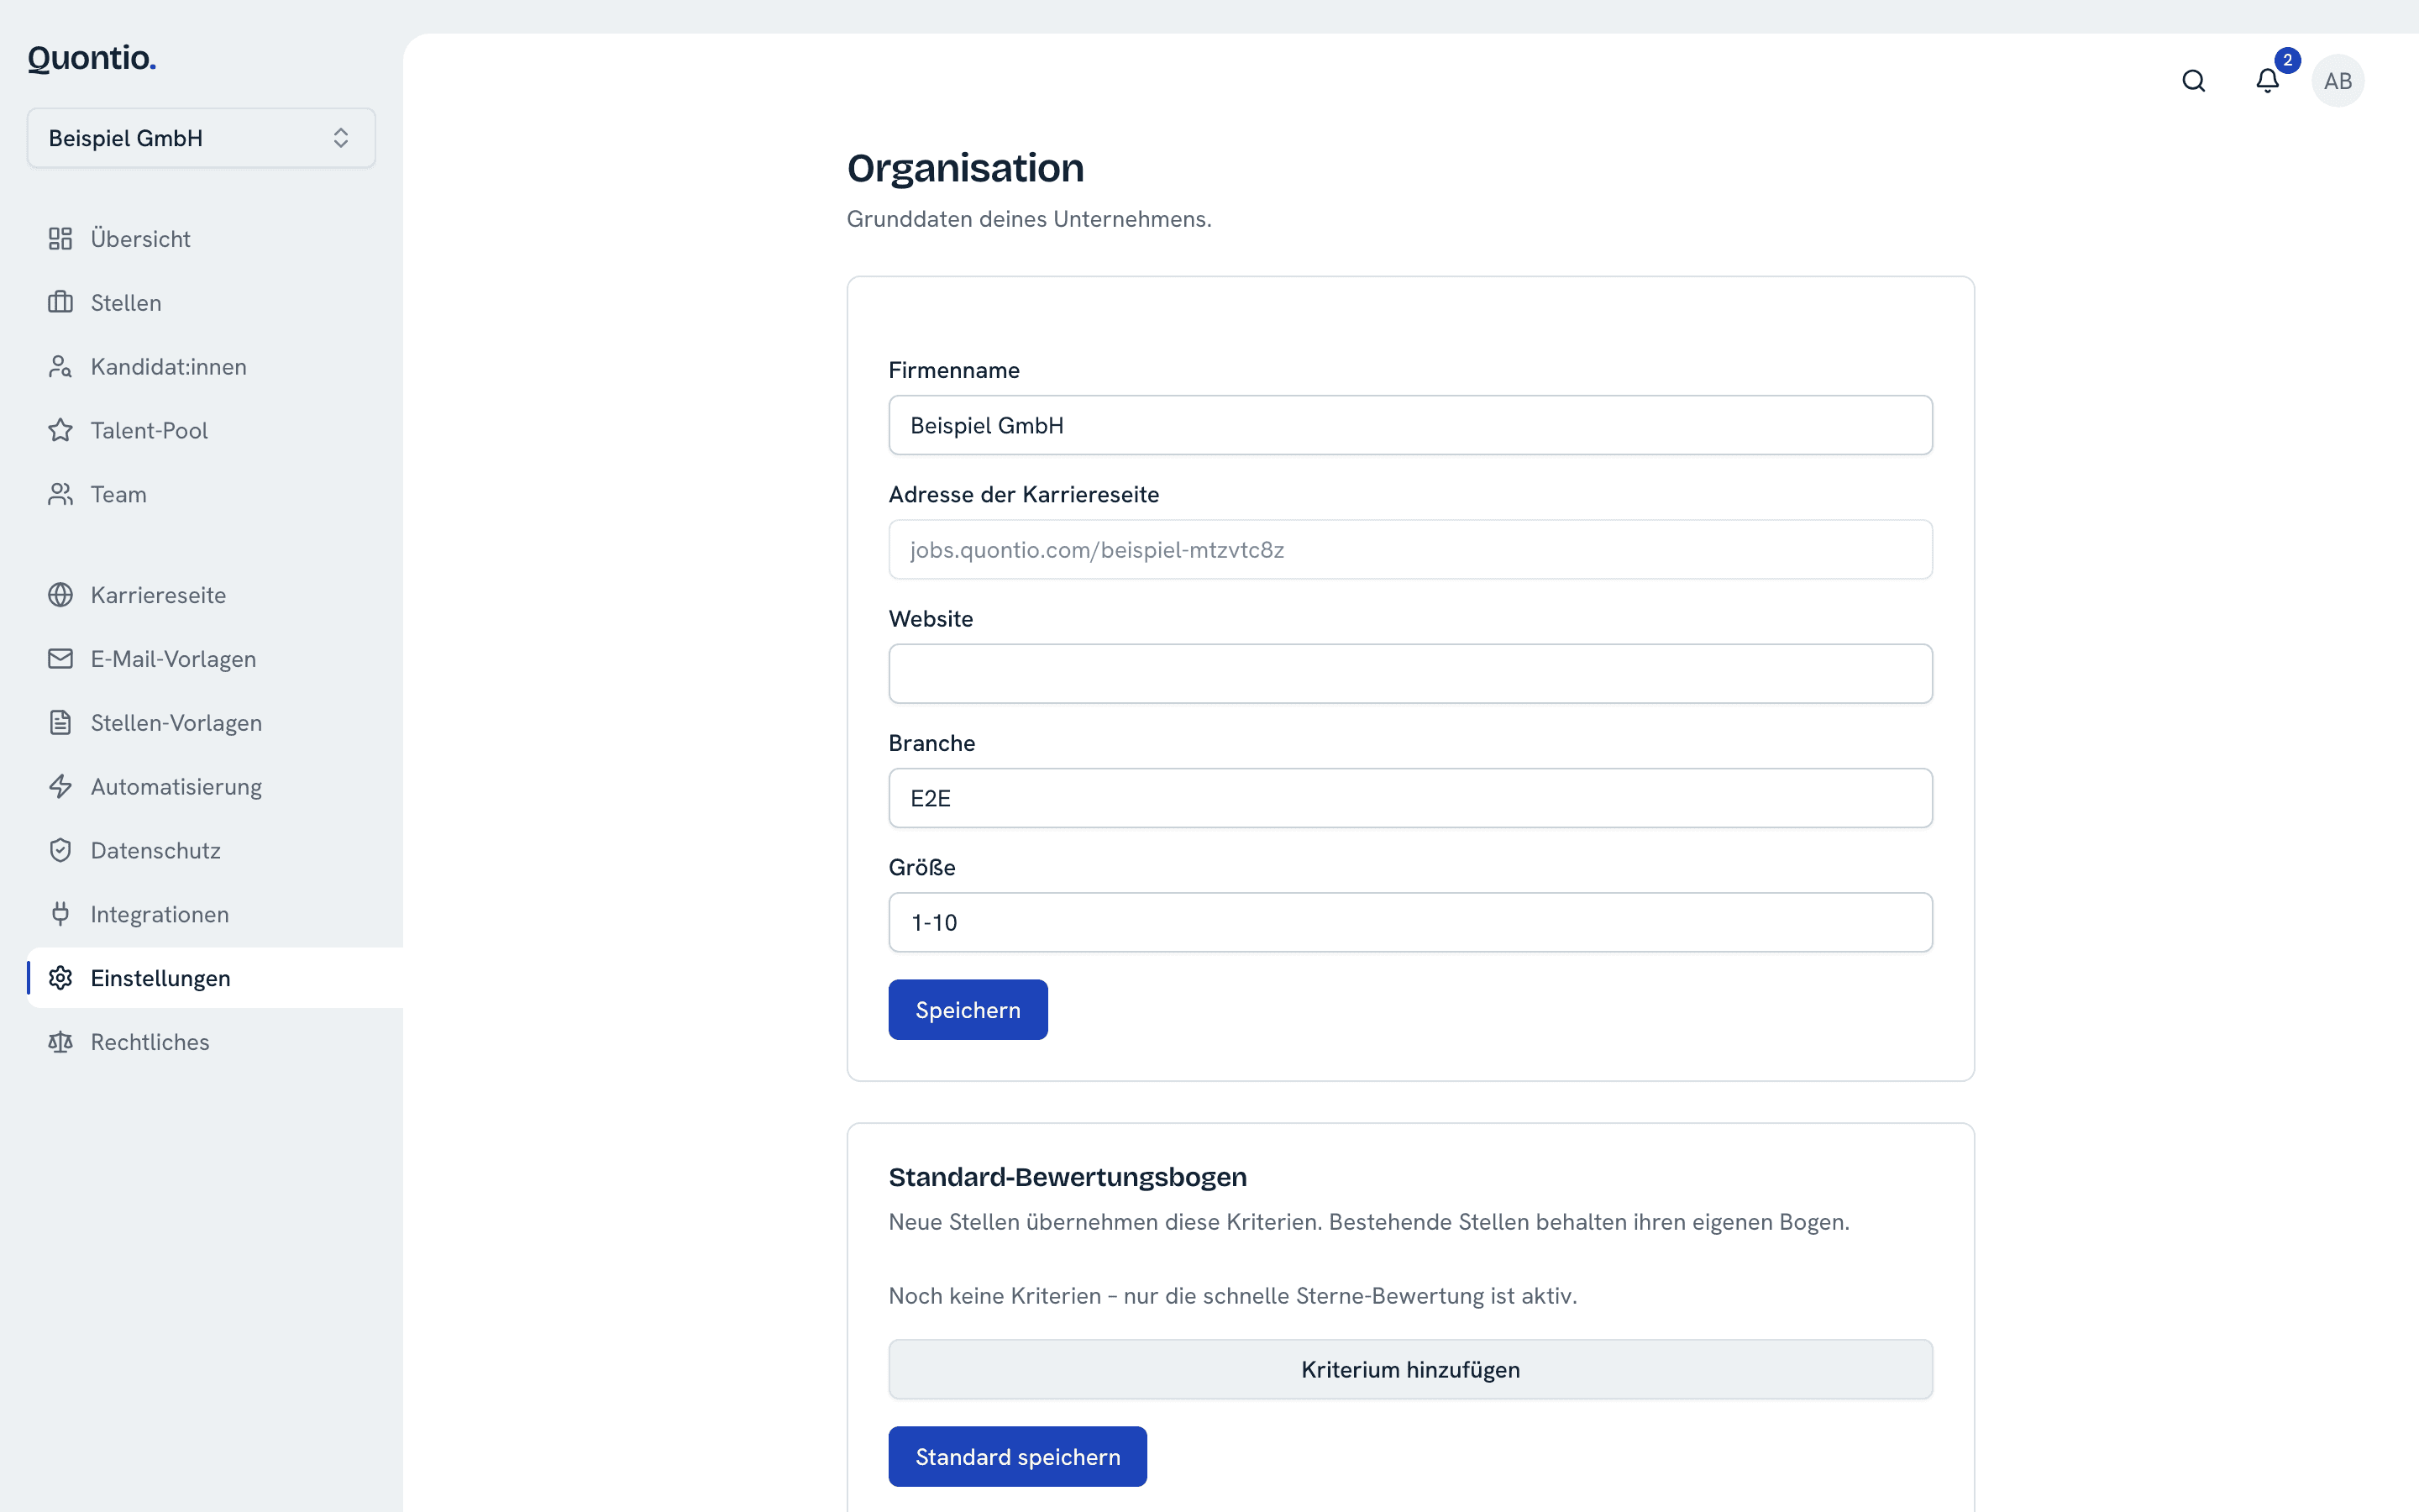Open Rechtliches in the sidebar
The image size is (2419, 1512).
click(215, 1042)
